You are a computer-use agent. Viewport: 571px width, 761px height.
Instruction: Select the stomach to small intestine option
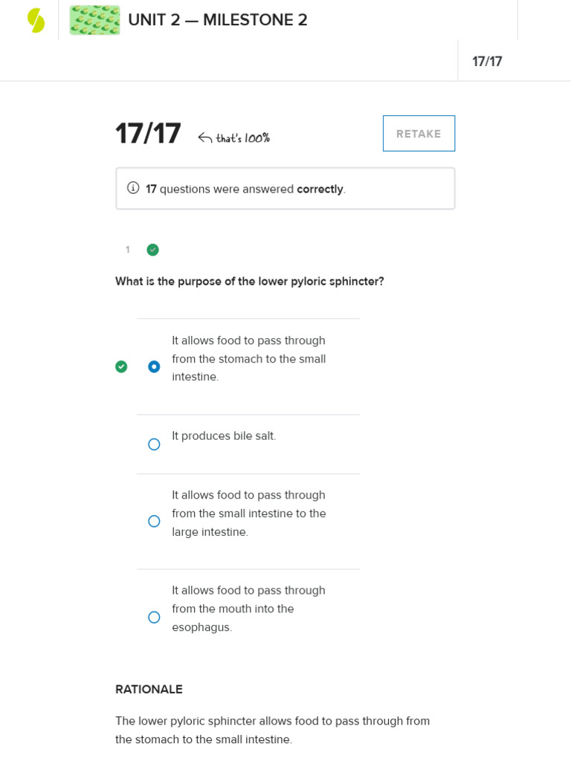(x=154, y=366)
